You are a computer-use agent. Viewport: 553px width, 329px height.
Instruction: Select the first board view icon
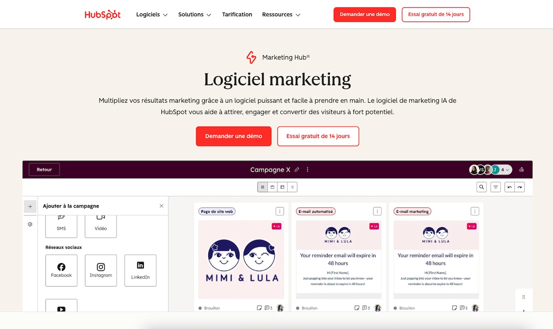click(263, 187)
